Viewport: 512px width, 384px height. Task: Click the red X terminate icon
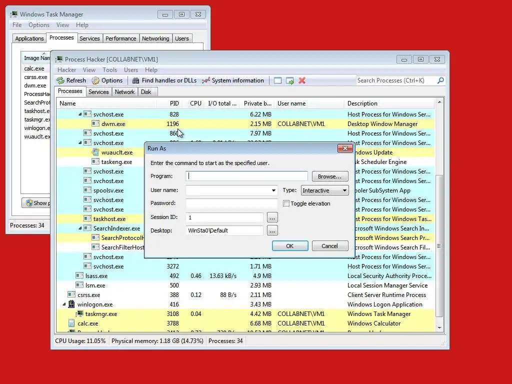pyautogui.click(x=302, y=80)
